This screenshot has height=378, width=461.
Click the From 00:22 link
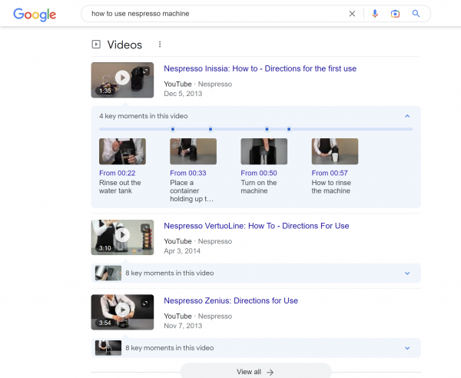click(x=118, y=173)
